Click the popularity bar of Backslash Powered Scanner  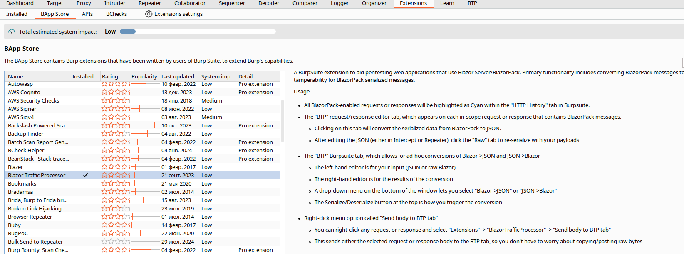pos(144,125)
